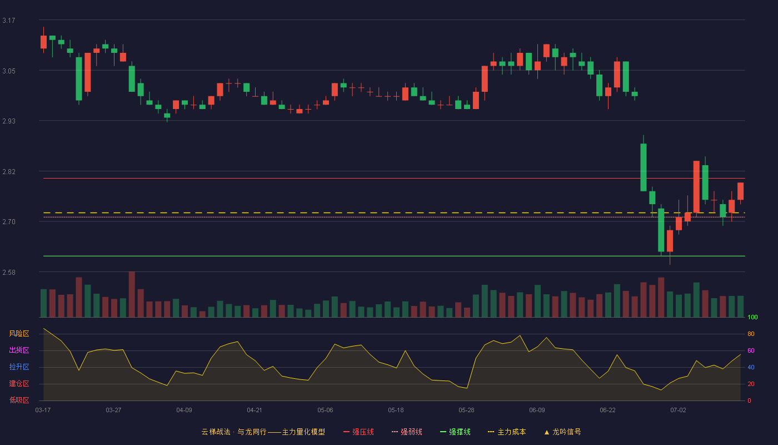Click the red 0 indicator scale value

click(x=749, y=400)
